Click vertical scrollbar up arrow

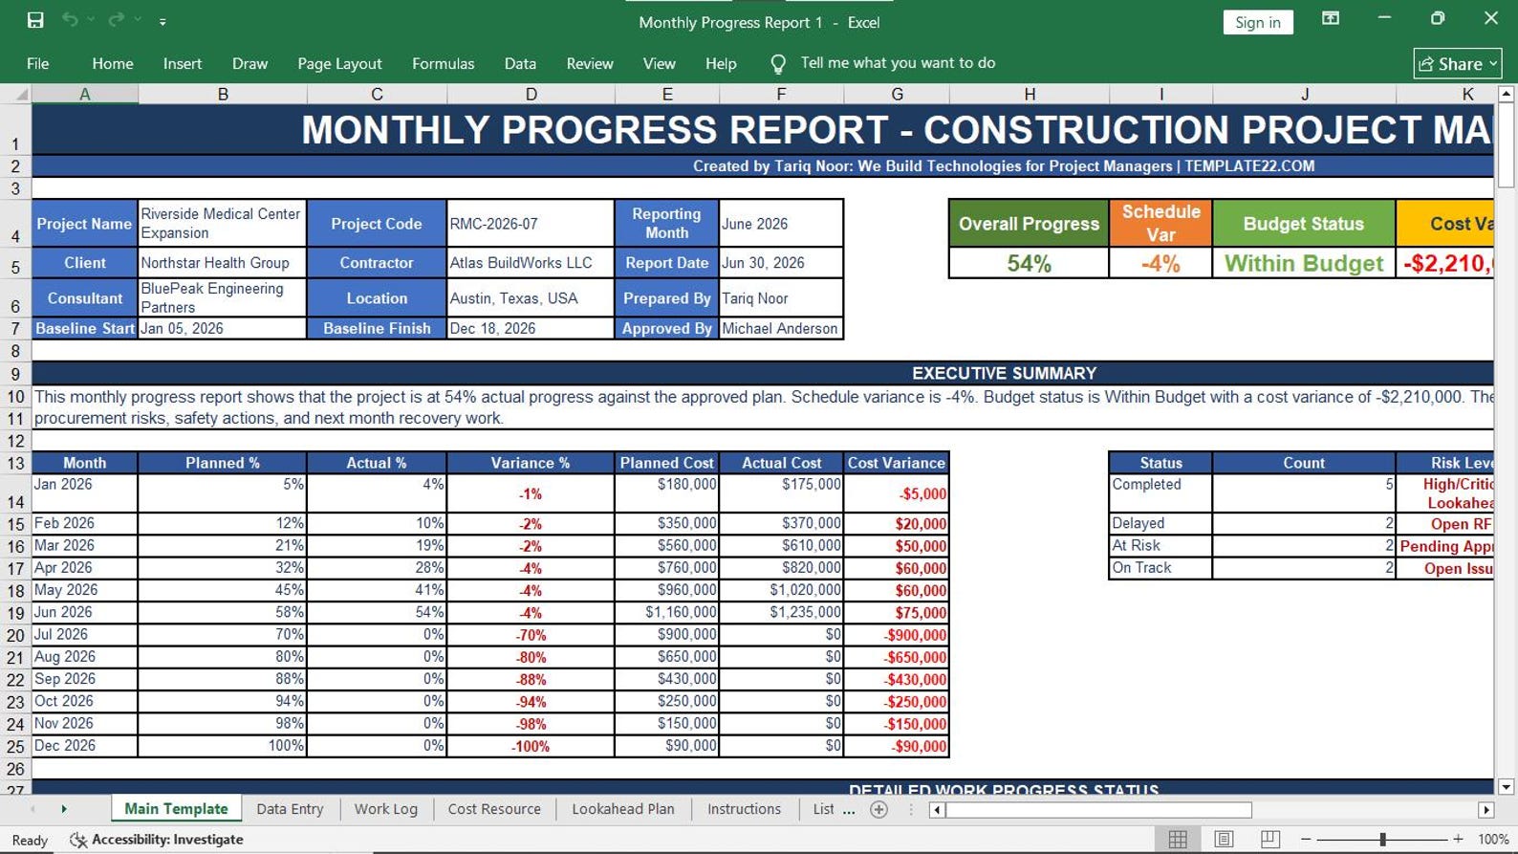(x=1507, y=94)
